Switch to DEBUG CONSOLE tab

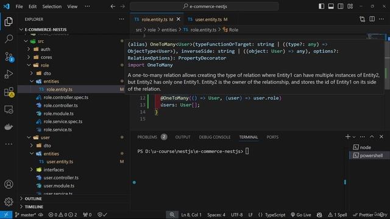point(214,137)
